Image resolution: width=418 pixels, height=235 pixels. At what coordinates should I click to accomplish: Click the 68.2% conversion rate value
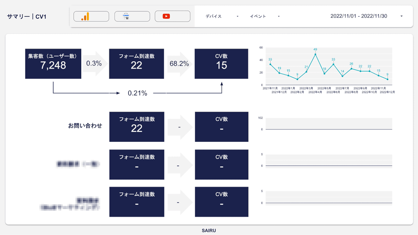tap(179, 64)
